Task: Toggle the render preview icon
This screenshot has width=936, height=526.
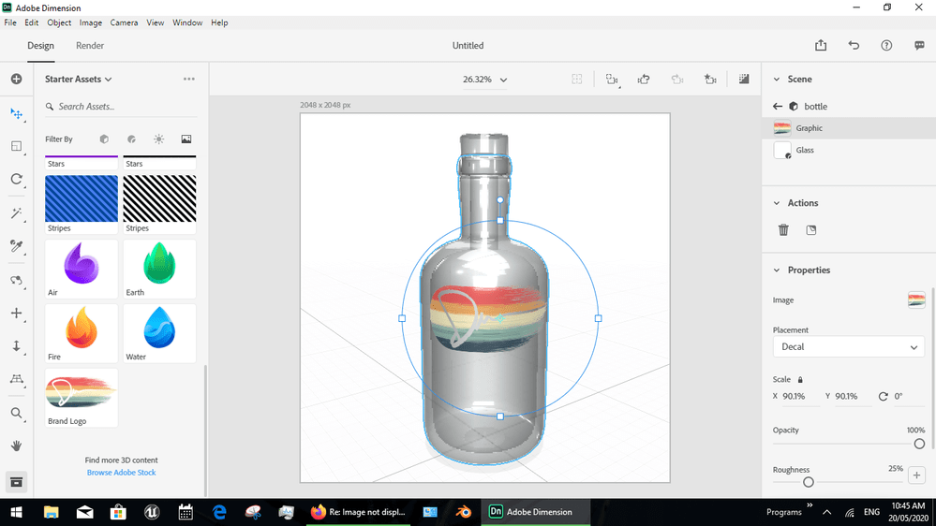Action: [744, 80]
